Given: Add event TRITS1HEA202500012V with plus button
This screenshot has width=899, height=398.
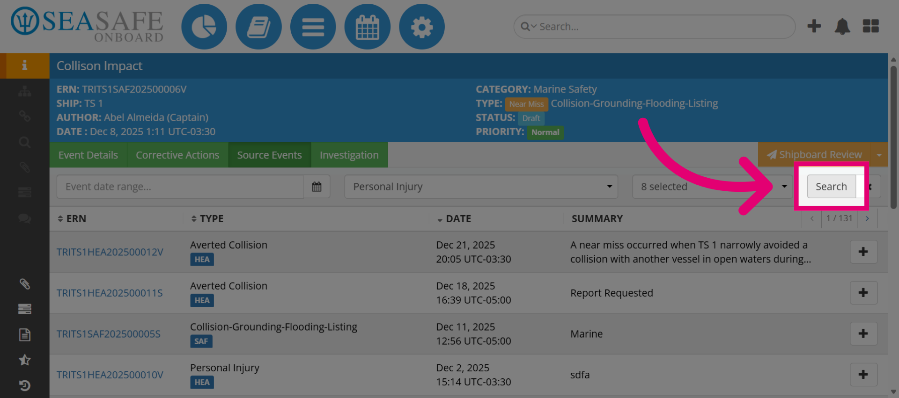Looking at the screenshot, I should point(863,252).
